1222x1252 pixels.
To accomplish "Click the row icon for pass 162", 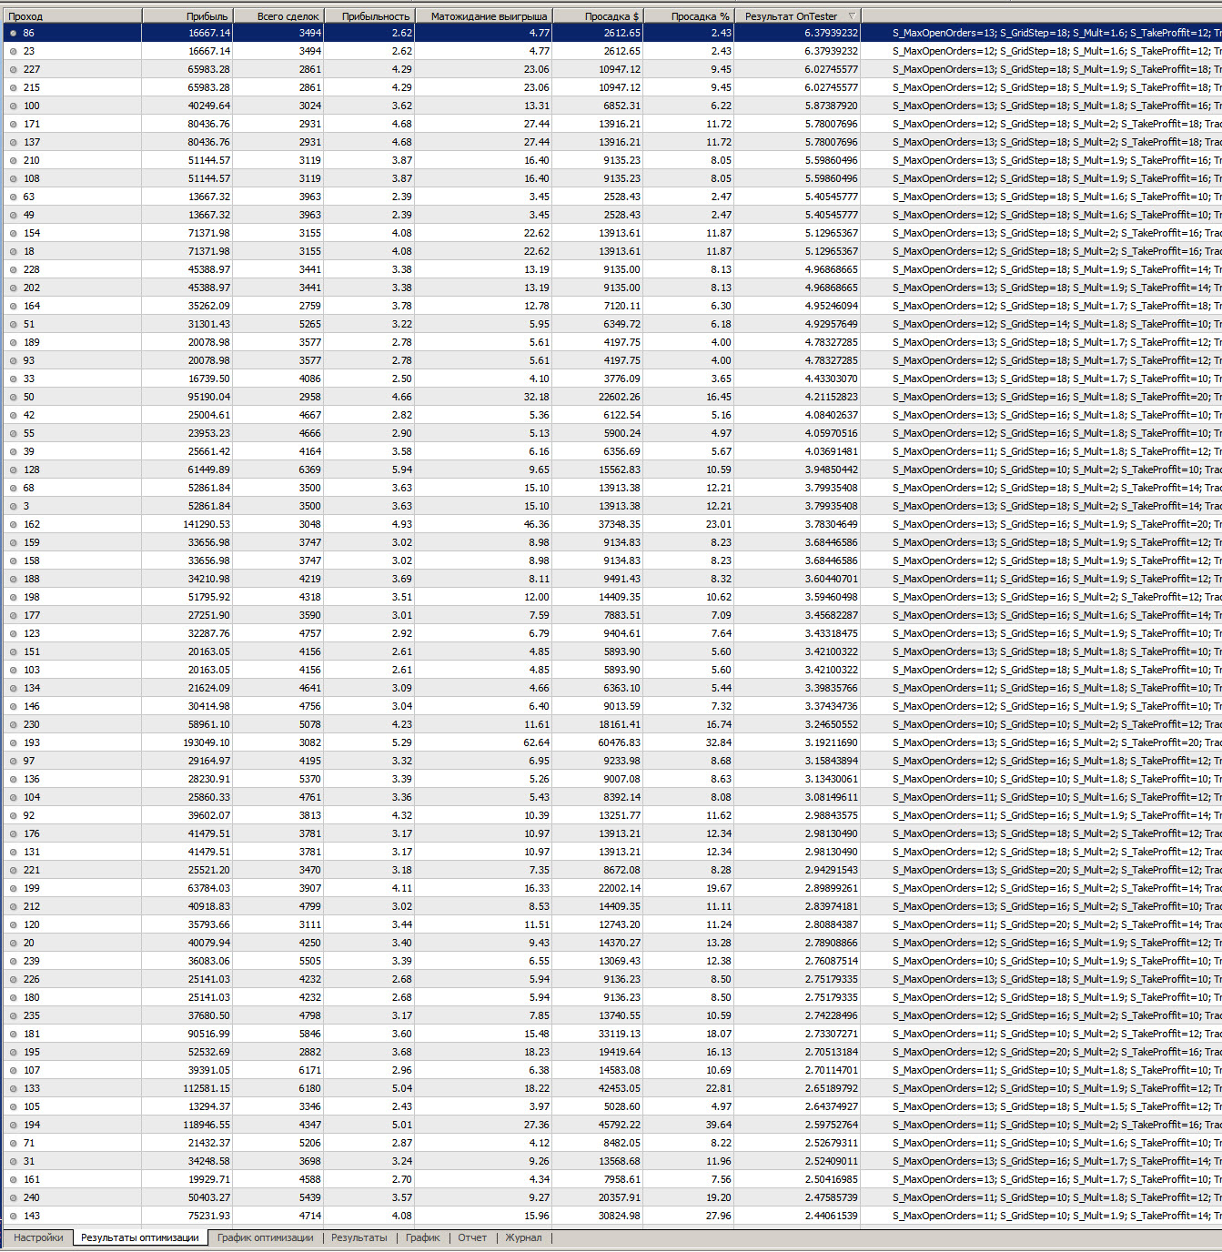I will point(13,524).
